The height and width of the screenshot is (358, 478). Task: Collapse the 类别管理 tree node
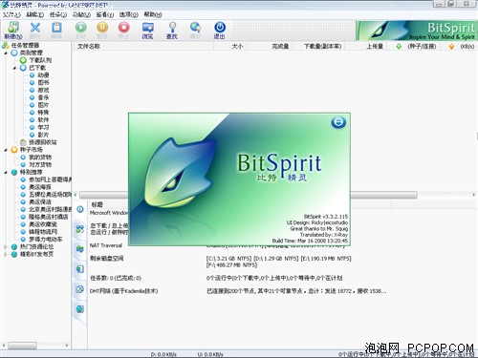coord(6,53)
